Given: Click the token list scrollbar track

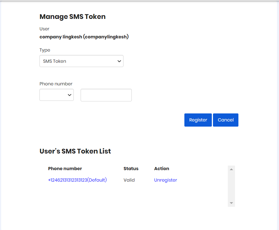Looking at the screenshot, I should [231, 186].
